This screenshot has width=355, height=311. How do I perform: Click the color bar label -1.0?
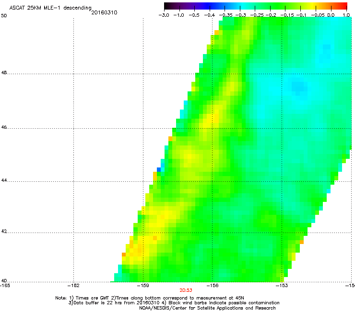coord(179,15)
